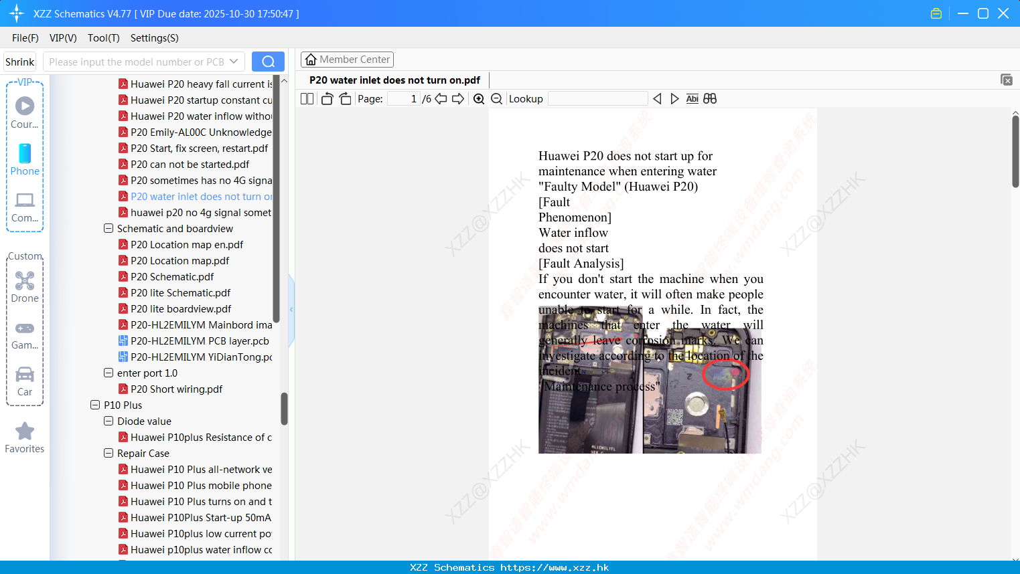This screenshot has height=574, width=1020.
Task: Rotate the page clockwise
Action: 345,98
